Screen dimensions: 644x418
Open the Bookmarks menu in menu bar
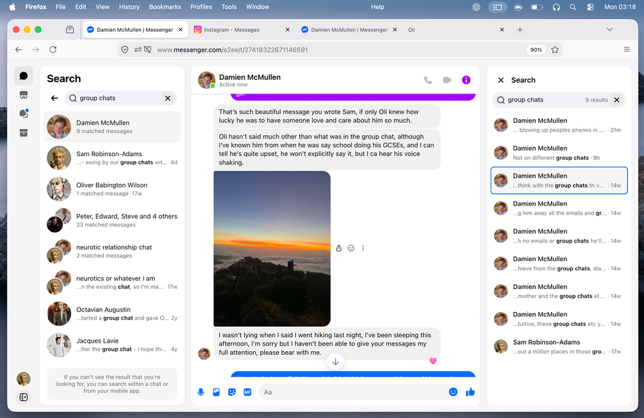(164, 7)
